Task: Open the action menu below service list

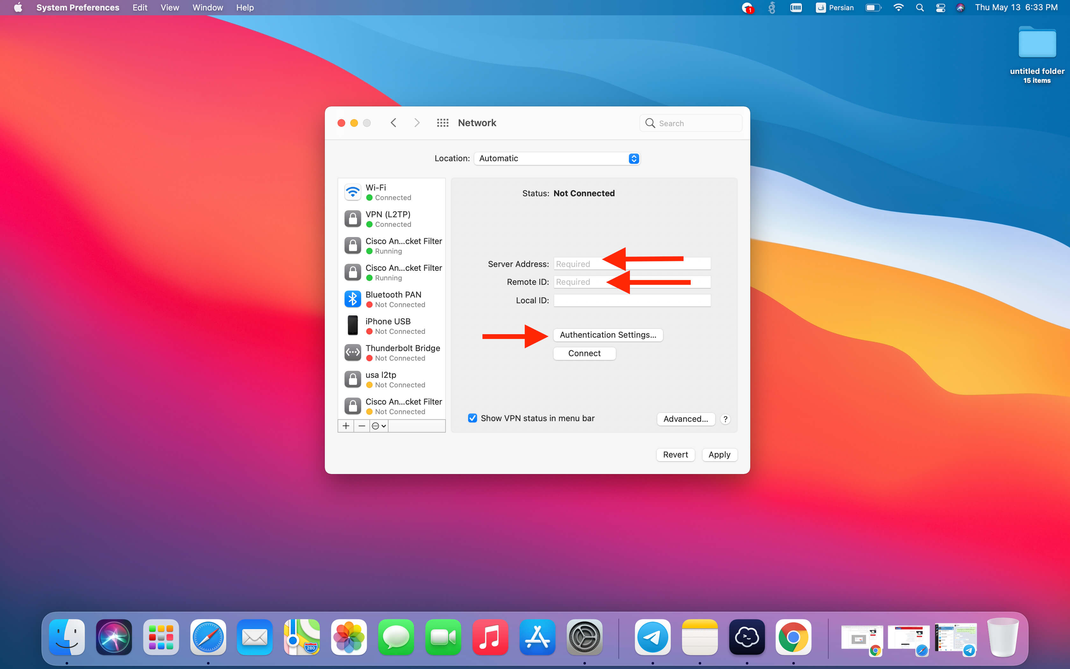Action: (379, 426)
